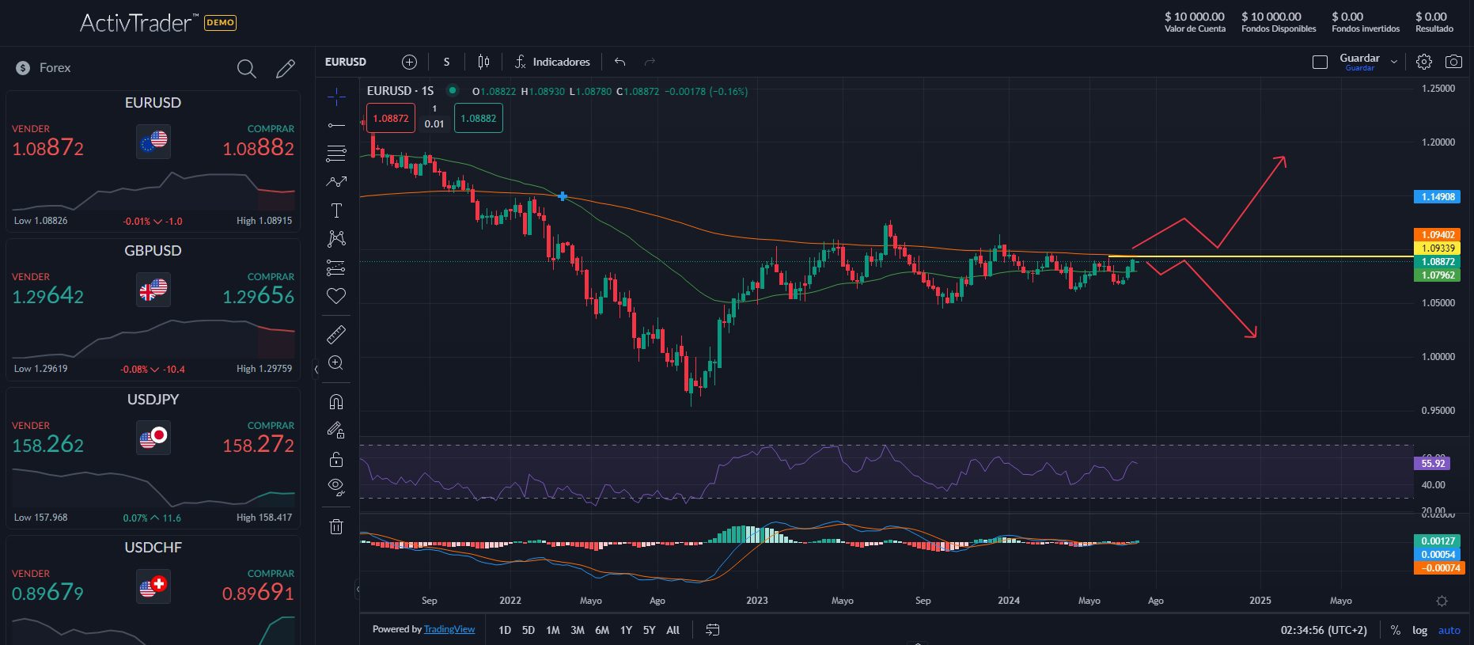Open the Guardar layout dropdown arrow

[1394, 62]
